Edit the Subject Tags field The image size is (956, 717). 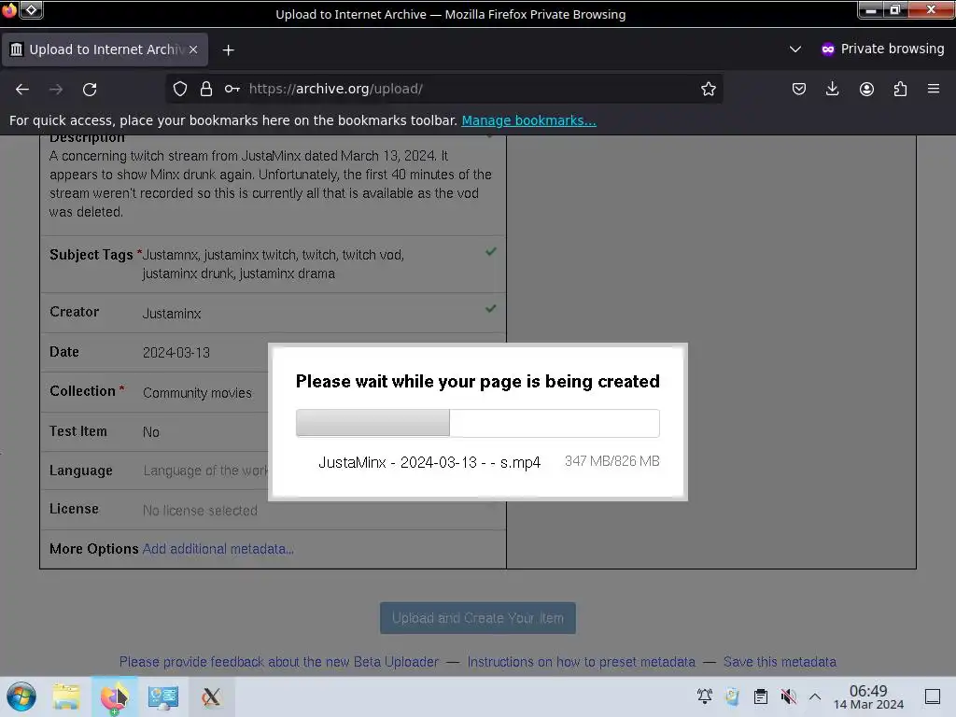[273, 264]
